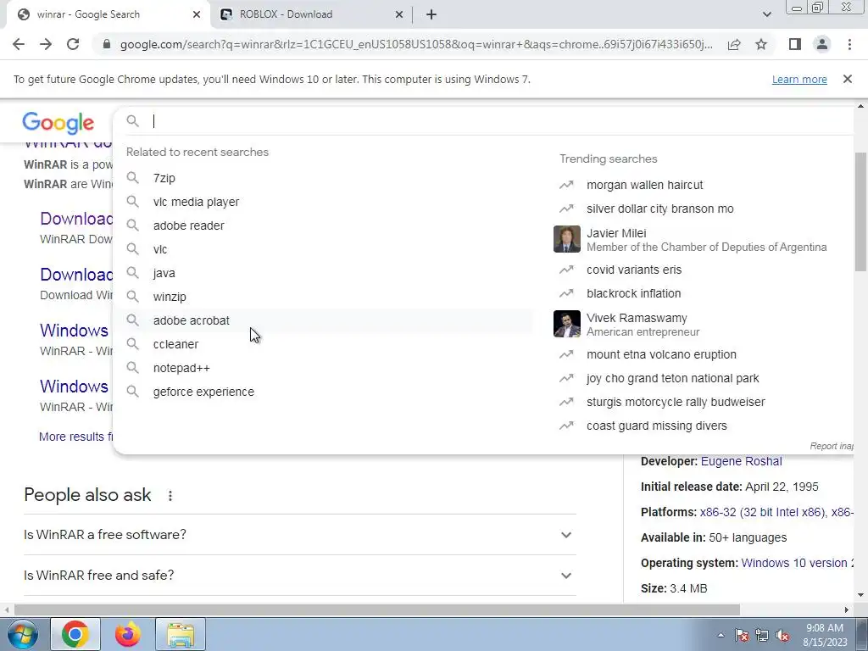Image resolution: width=868 pixels, height=651 pixels.
Task: Open trending search sturgis motorcycle rally budweiser
Action: click(x=676, y=402)
